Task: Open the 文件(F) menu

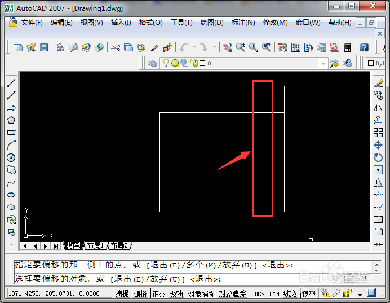Action: (32, 23)
